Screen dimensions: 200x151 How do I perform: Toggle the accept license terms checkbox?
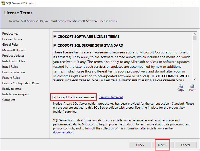coord(54,97)
